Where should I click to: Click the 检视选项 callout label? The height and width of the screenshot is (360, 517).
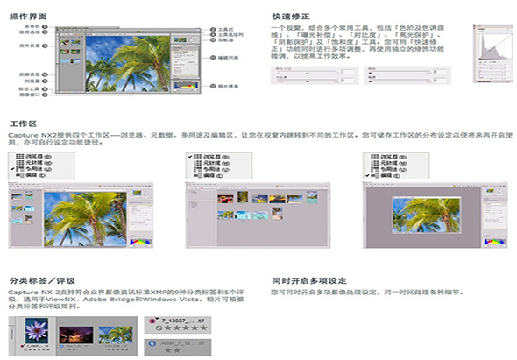point(30,32)
